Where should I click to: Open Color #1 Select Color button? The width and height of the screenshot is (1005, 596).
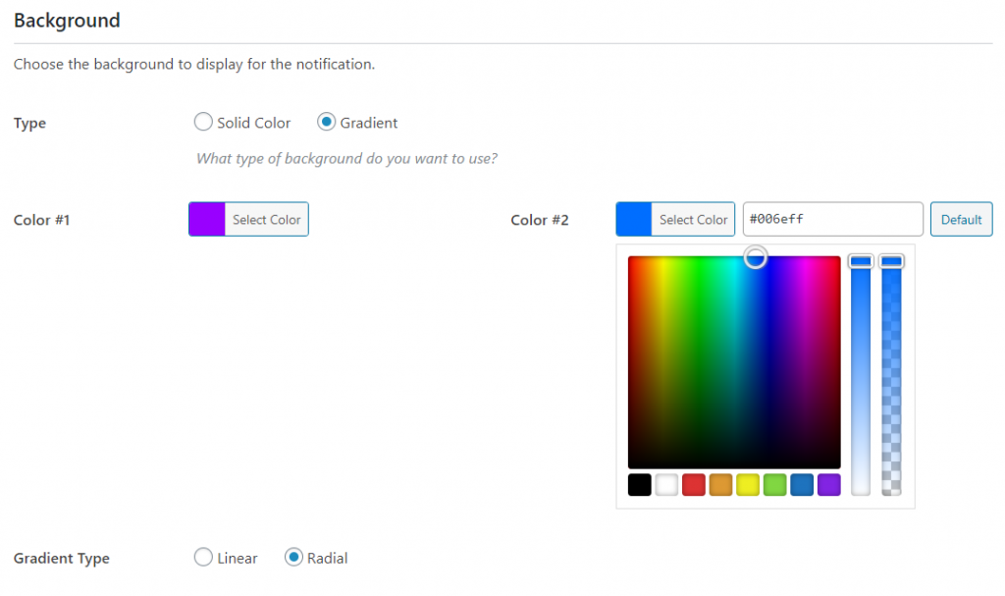[x=266, y=220]
